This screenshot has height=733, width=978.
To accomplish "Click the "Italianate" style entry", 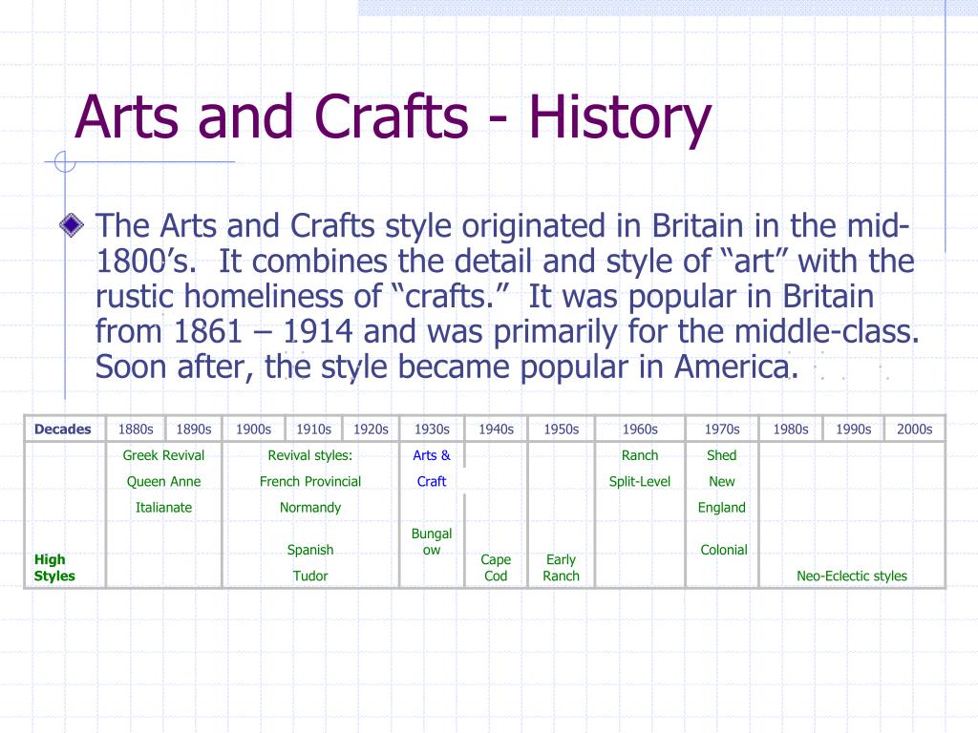I will pos(163,508).
